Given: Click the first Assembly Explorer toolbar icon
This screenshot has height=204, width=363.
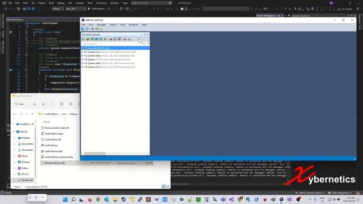Looking at the screenshot, I should pyautogui.click(x=83, y=39).
